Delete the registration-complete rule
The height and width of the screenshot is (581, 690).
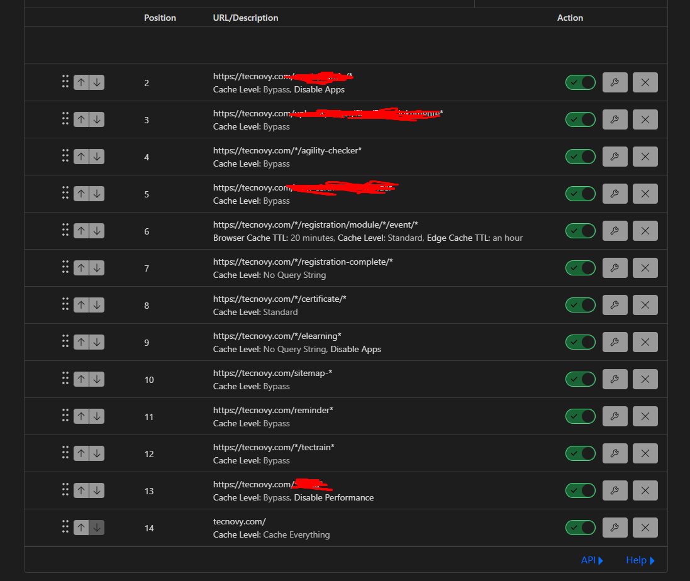point(645,268)
